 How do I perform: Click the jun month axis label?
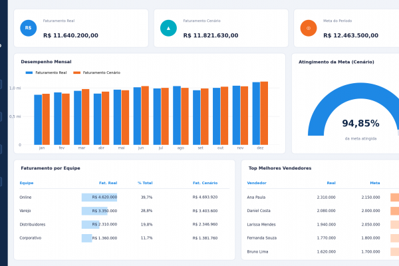[x=141, y=148]
